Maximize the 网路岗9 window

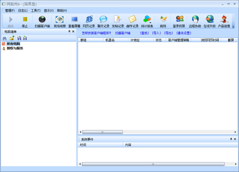(x=229, y=4)
